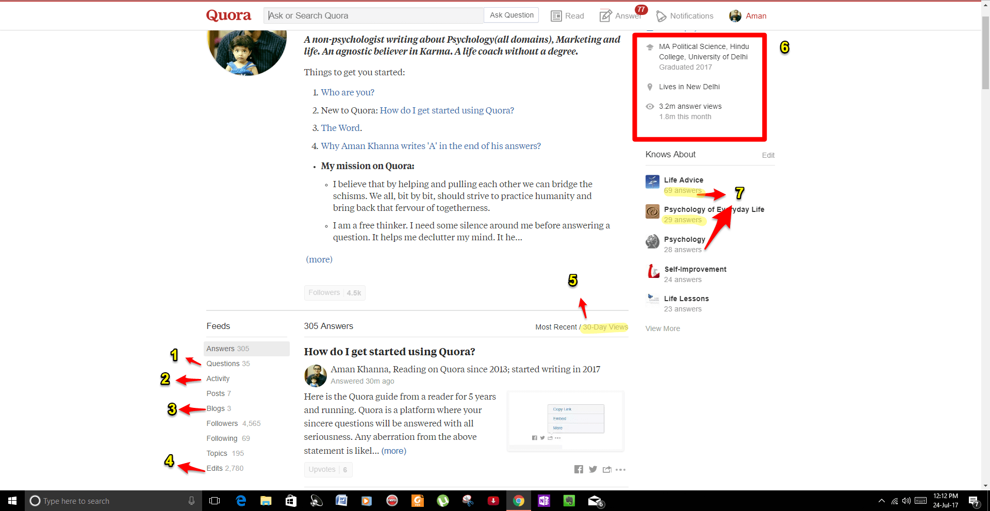Viewport: 990px width, 511px height.
Task: Sort answers by Most Recent
Action: (x=556, y=327)
